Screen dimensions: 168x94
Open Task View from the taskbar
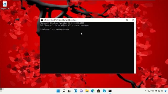point(70,91)
